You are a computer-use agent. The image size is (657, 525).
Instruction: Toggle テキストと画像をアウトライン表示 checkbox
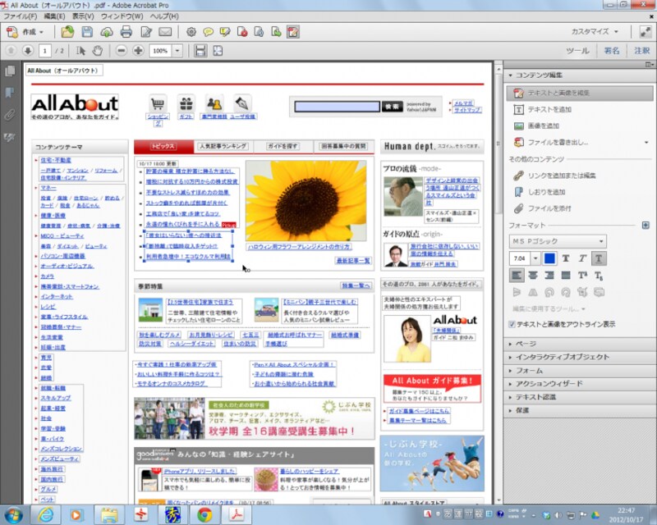pyautogui.click(x=512, y=324)
